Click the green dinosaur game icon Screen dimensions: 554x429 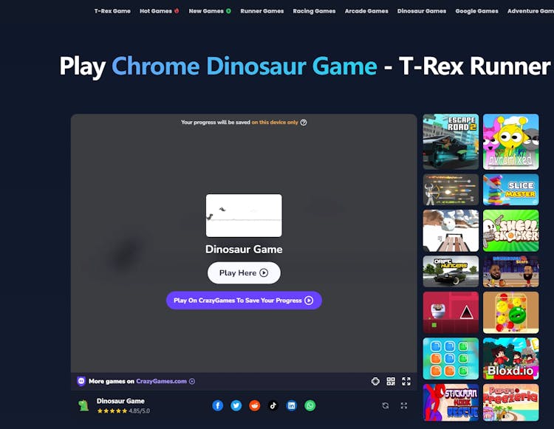[83, 405]
